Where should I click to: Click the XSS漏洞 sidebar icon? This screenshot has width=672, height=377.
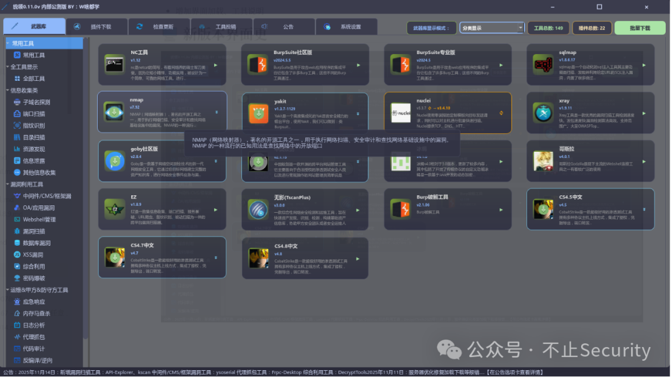[17, 254]
